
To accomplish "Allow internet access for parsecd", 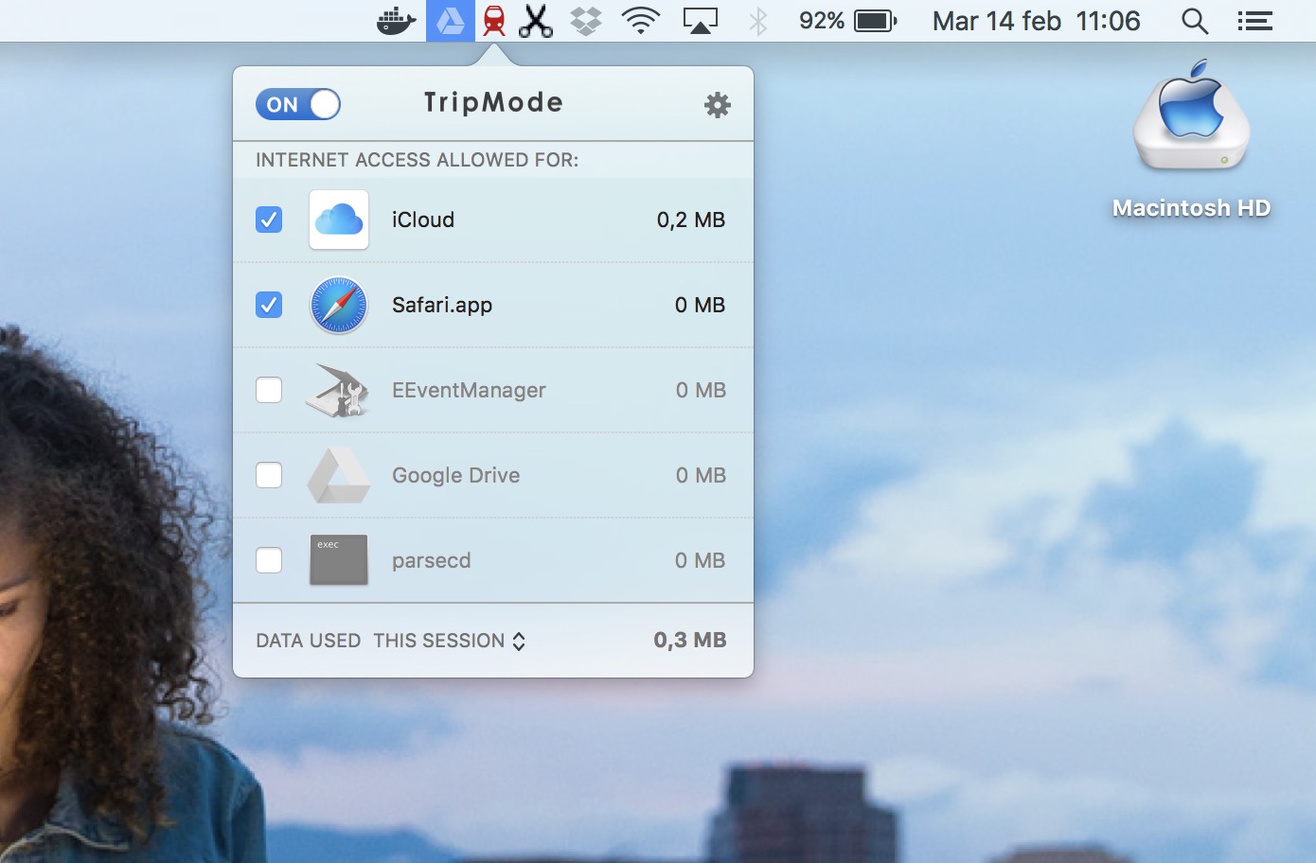I will point(269,560).
